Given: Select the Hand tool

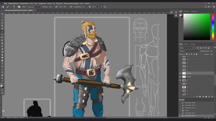Looking at the screenshot, I should [x=2, y=75].
